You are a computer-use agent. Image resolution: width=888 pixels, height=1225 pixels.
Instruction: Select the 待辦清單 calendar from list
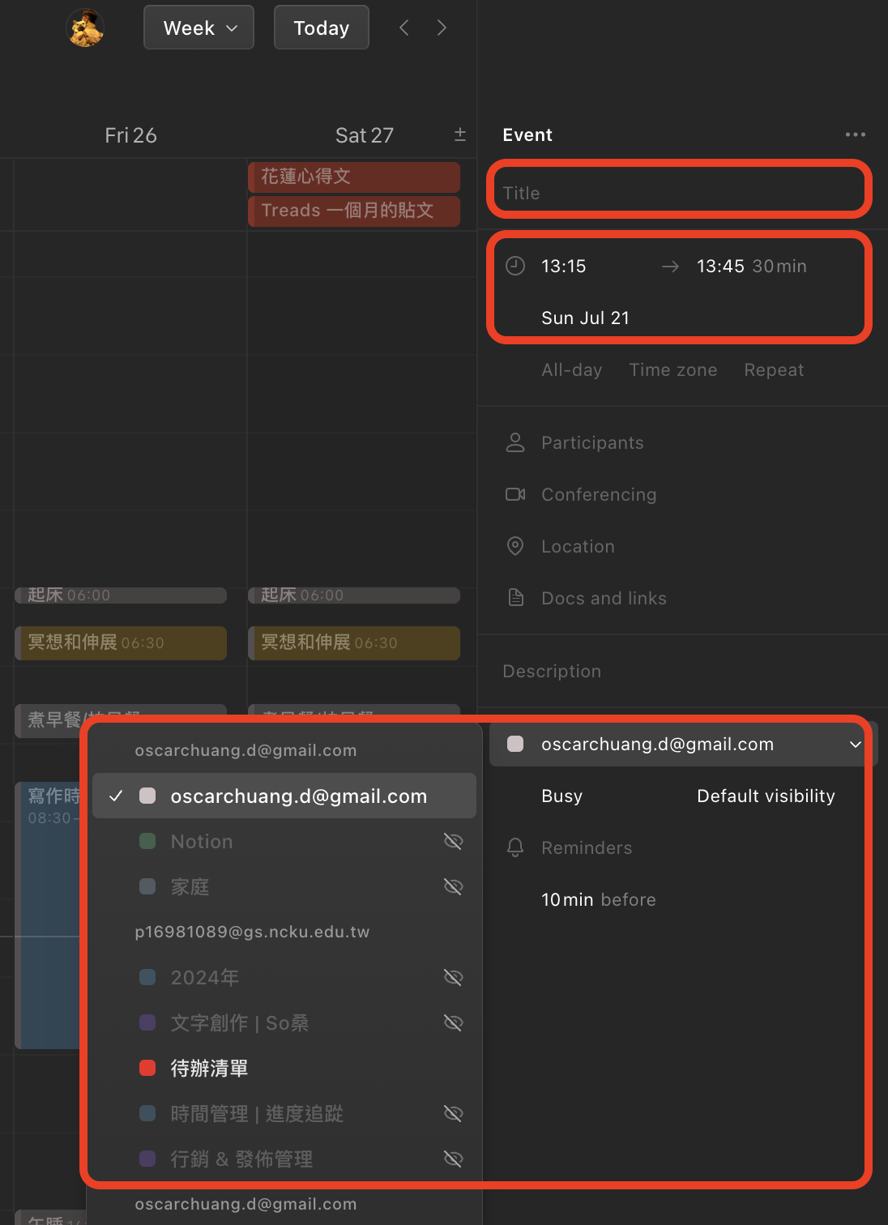209,1069
